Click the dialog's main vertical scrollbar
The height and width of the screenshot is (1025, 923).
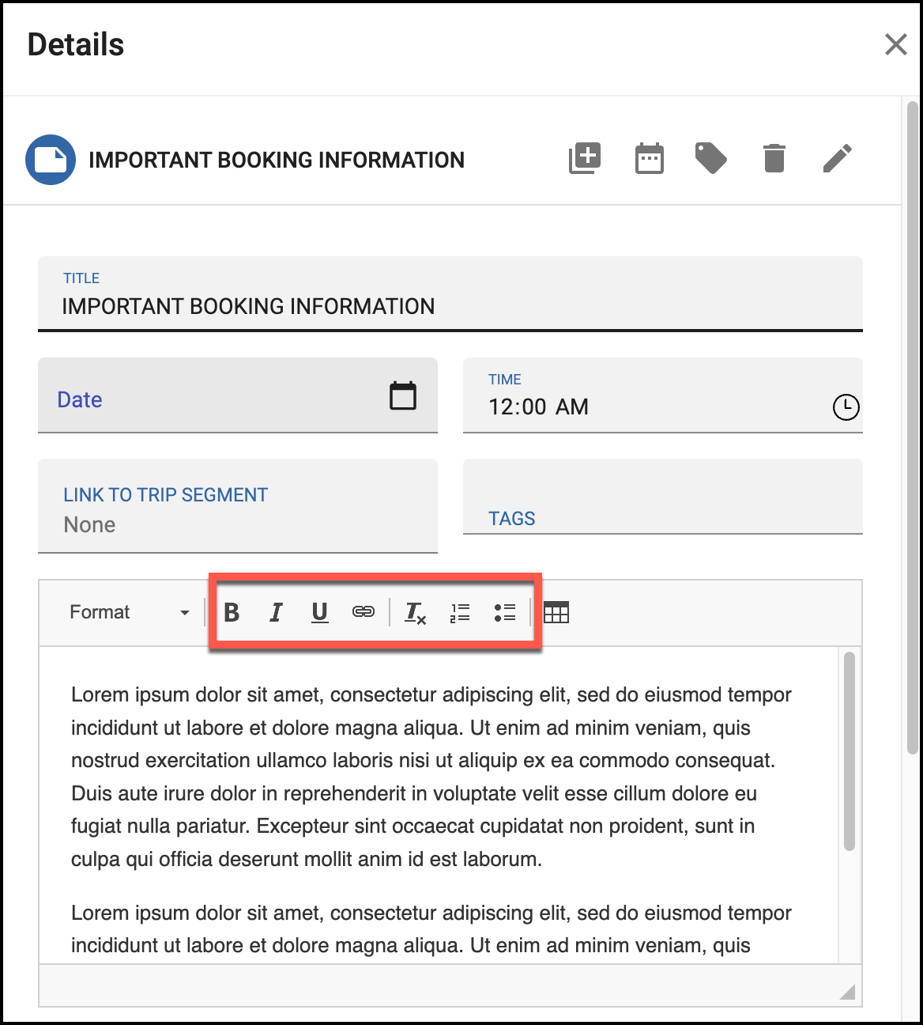coord(913,427)
